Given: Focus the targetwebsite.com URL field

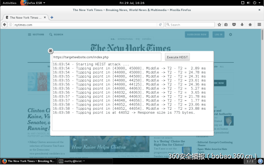Looking at the screenshot, I should [106, 57].
